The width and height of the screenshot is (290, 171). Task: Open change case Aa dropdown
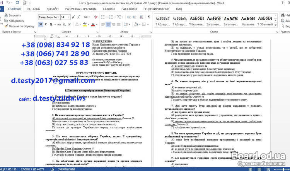pyautogui.click(x=87, y=17)
